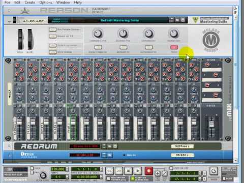
Task: Toggle Bypass All FX on the Combinator
Action: [52, 36]
